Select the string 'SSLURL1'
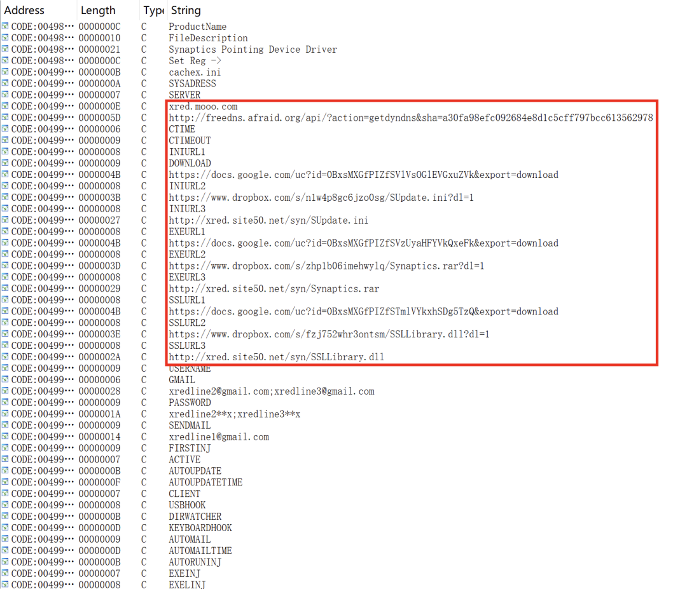Viewport: 687px width, 589px height. pos(187,300)
